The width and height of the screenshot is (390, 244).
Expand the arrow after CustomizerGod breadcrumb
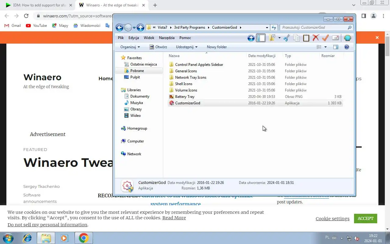click(241, 27)
